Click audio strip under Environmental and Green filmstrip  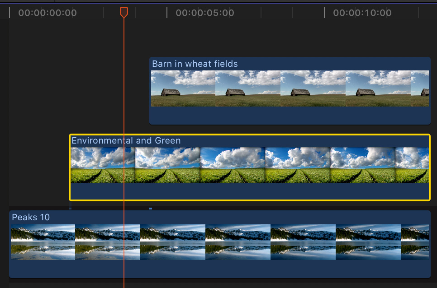click(249, 191)
